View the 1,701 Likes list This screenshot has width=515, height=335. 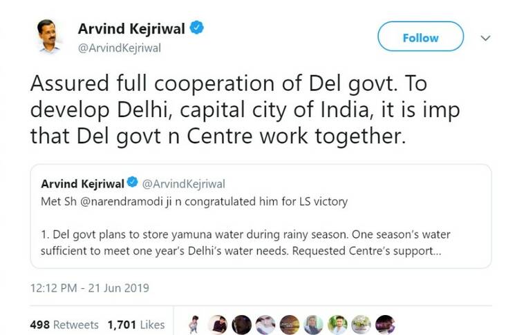click(135, 324)
